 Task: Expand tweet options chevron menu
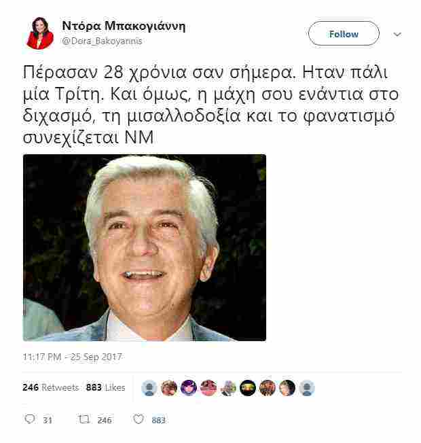(x=397, y=35)
